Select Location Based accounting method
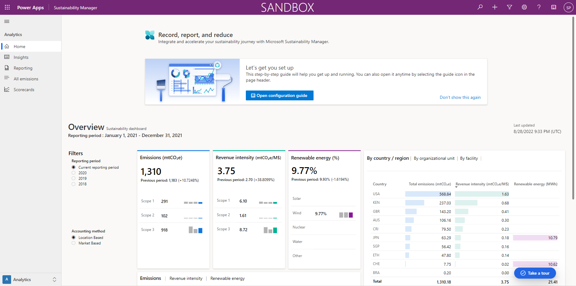 [74, 238]
